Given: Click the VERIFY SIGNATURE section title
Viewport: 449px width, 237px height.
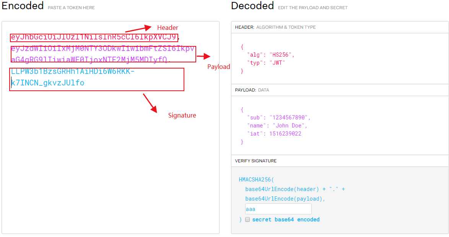Looking at the screenshot, I should [255, 161].
